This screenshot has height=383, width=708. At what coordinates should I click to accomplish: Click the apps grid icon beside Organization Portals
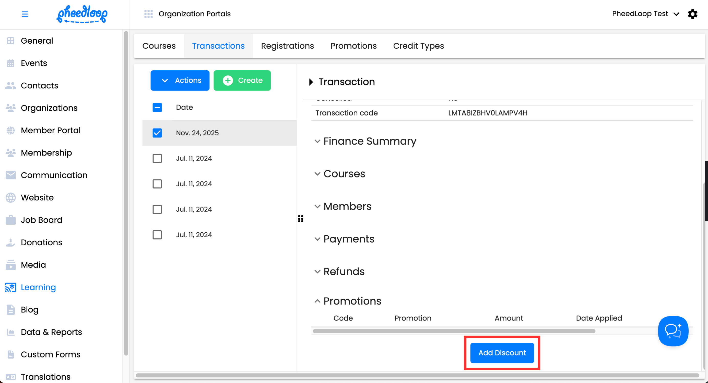148,14
